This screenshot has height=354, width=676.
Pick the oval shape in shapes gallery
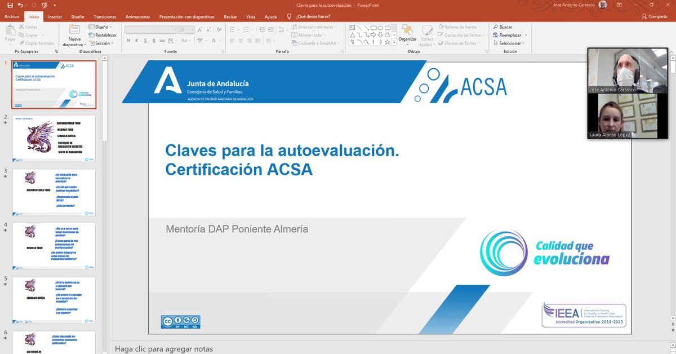[380, 28]
